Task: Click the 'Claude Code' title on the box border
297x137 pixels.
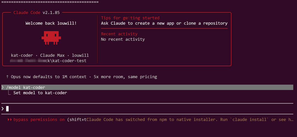Action: (x=27, y=13)
